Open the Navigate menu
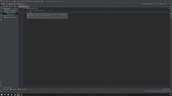This screenshot has height=96, width=172. click(14, 1)
